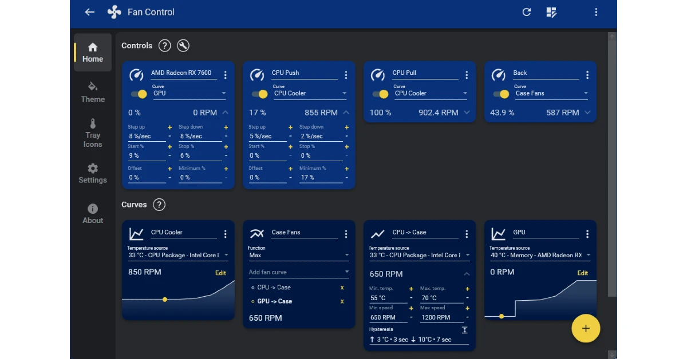Click Edit on the CPU Cooler curve
Image resolution: width=687 pixels, height=359 pixels.
point(220,273)
